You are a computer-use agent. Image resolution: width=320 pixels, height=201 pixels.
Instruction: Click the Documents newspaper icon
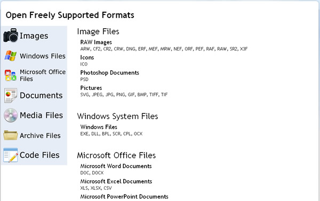point(11,95)
